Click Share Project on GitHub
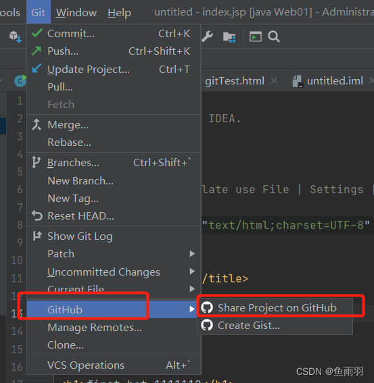Screen dimensions: 374x383 coord(275,307)
